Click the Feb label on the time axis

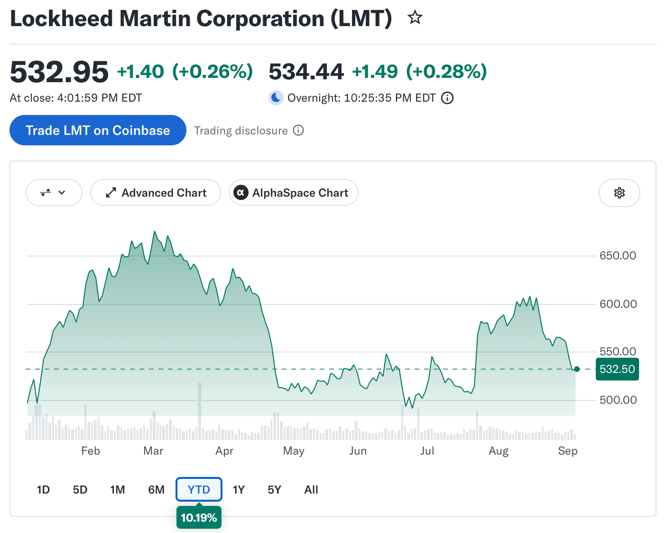91,451
